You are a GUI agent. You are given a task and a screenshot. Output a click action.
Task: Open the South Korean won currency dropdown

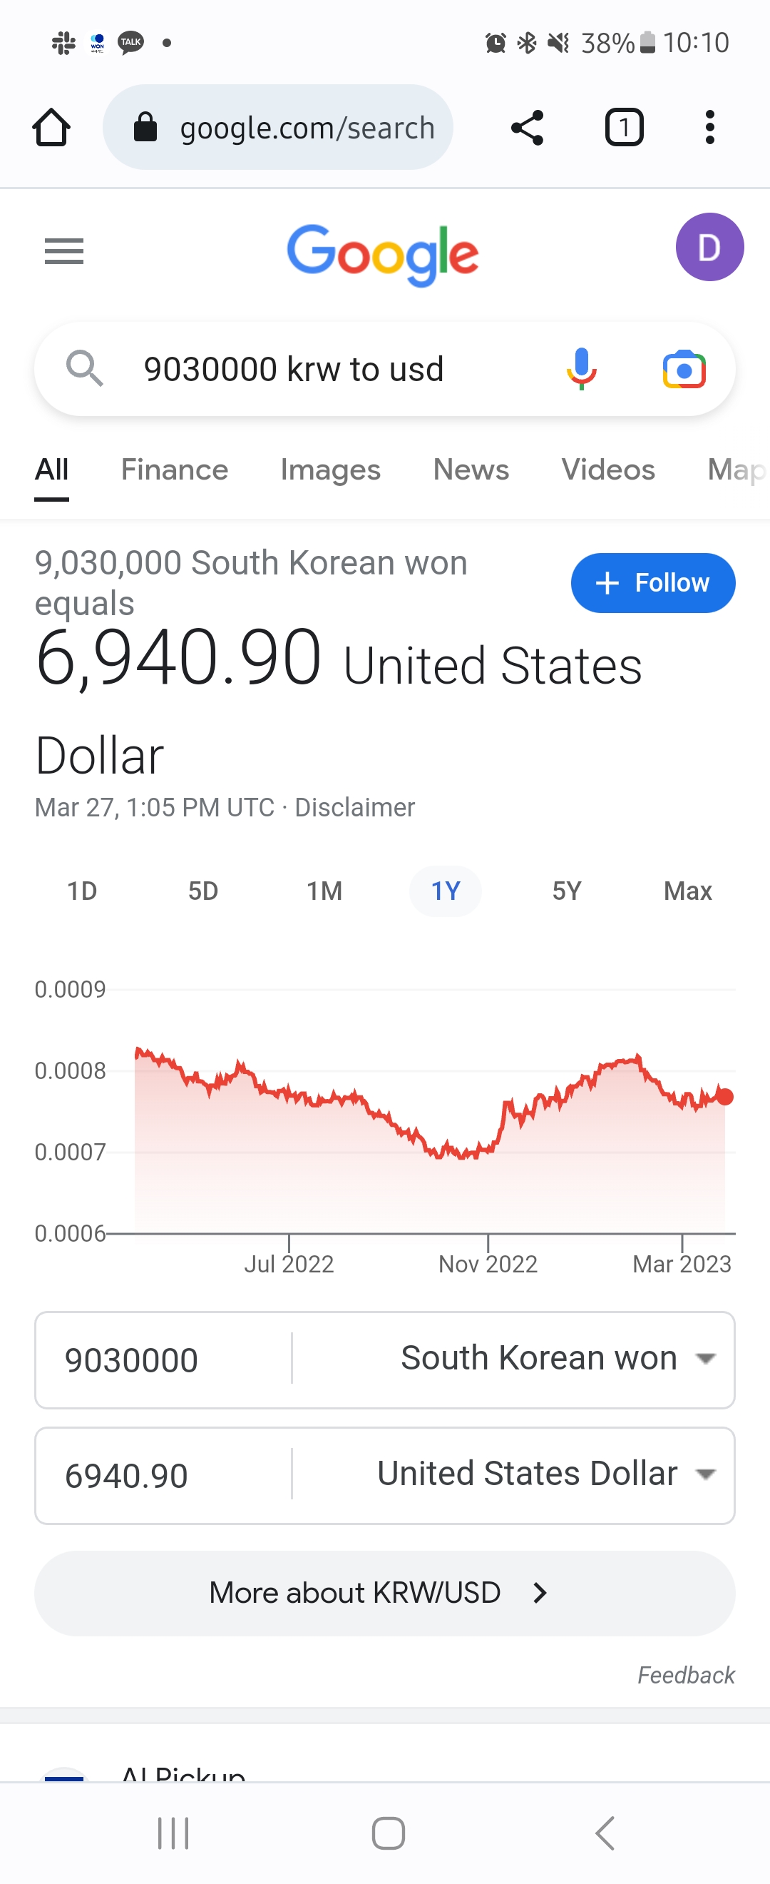pos(555,1359)
